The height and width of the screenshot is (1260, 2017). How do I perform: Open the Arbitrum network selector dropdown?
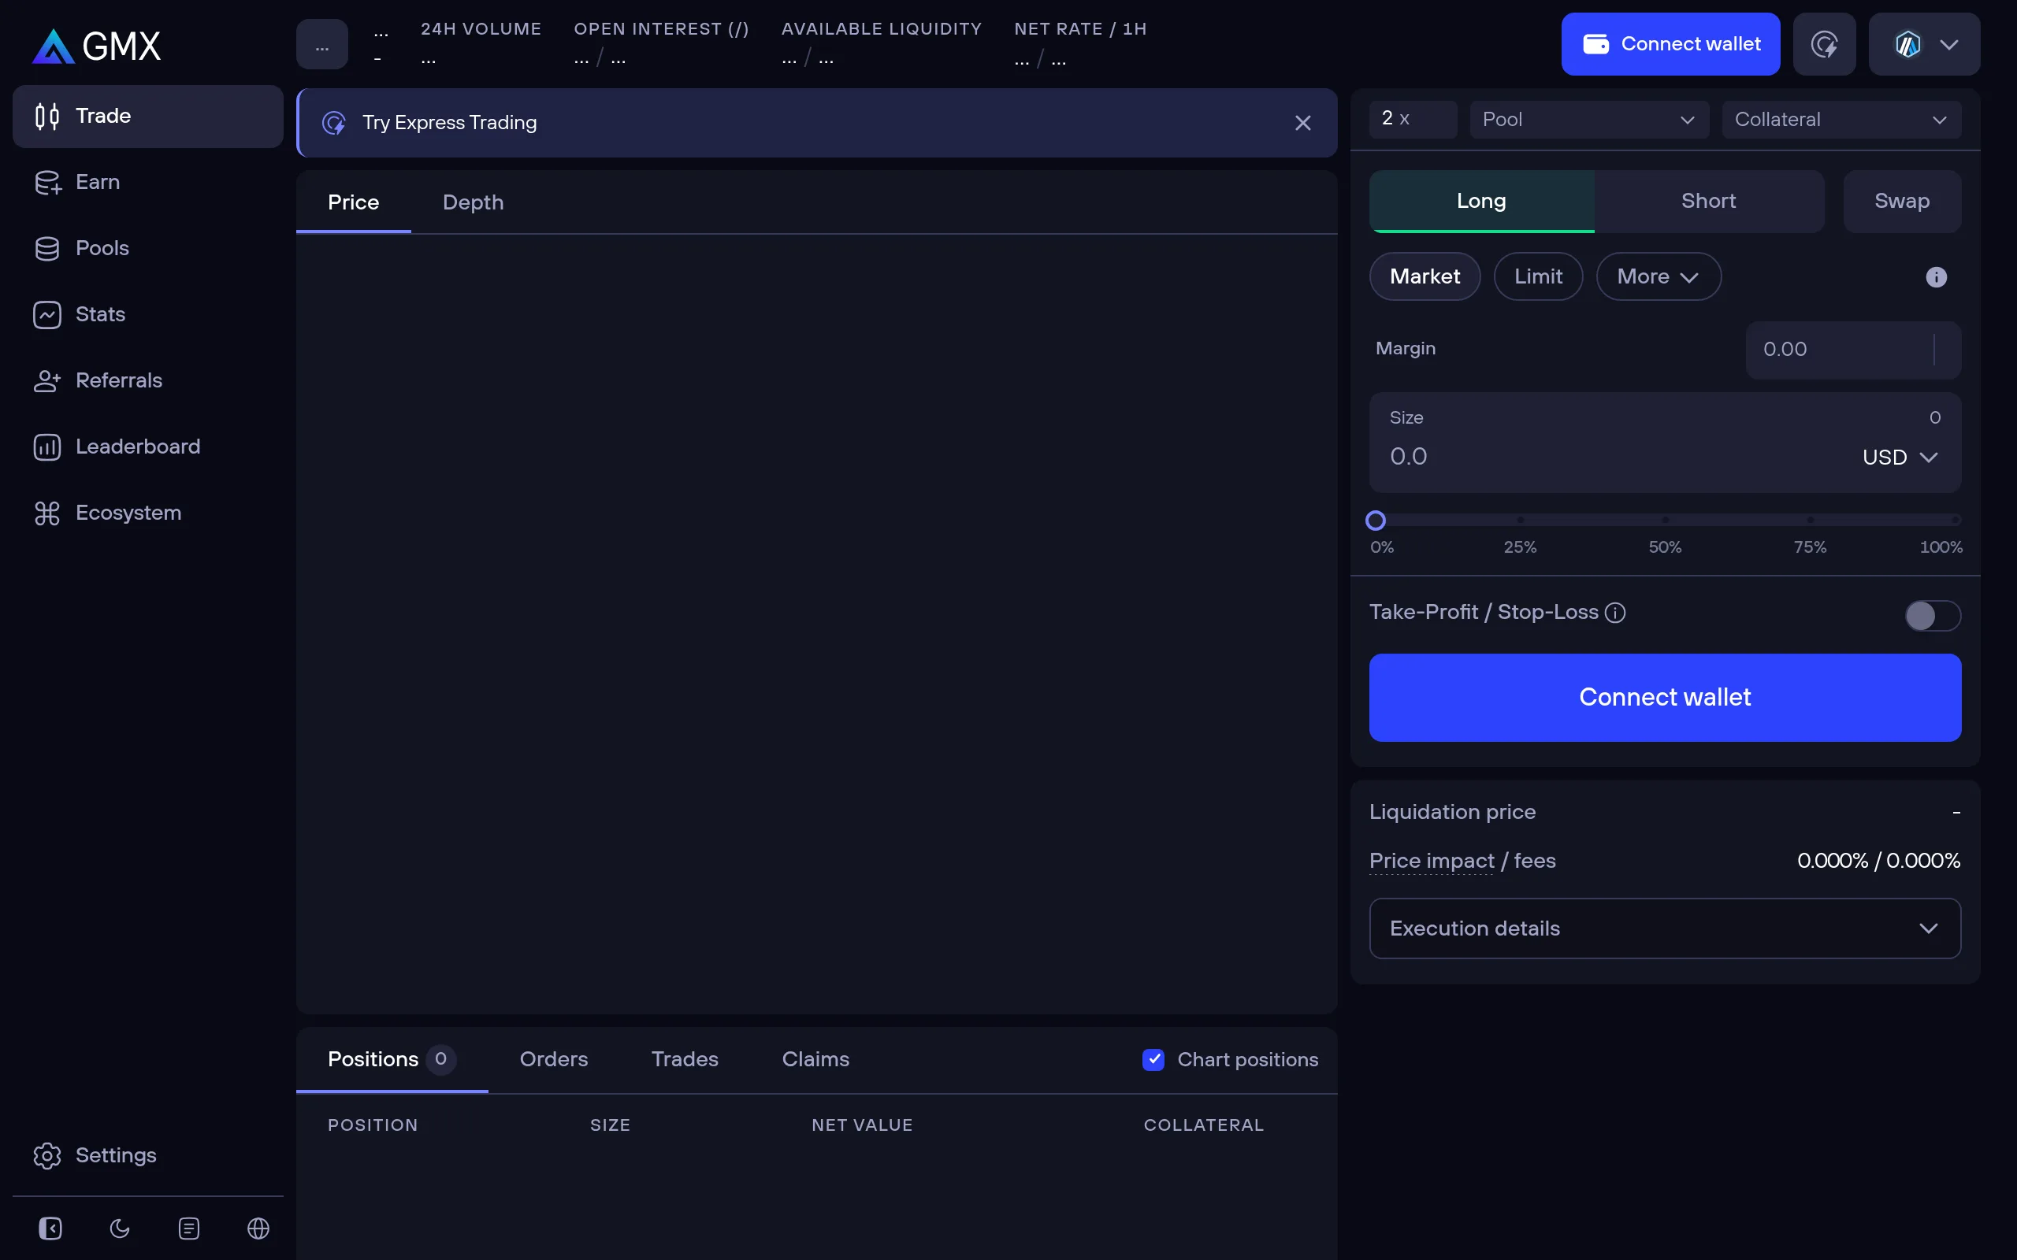coord(1925,43)
